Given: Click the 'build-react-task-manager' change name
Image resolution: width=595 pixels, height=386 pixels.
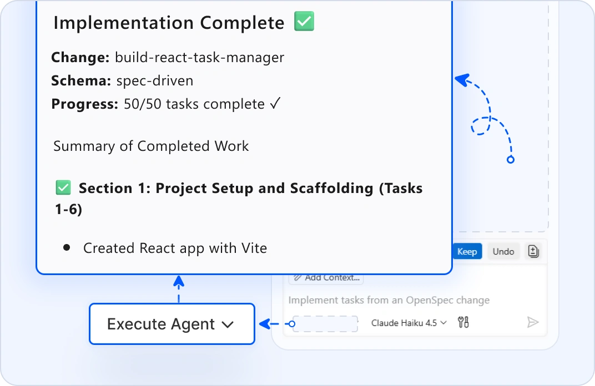Looking at the screenshot, I should click(199, 57).
